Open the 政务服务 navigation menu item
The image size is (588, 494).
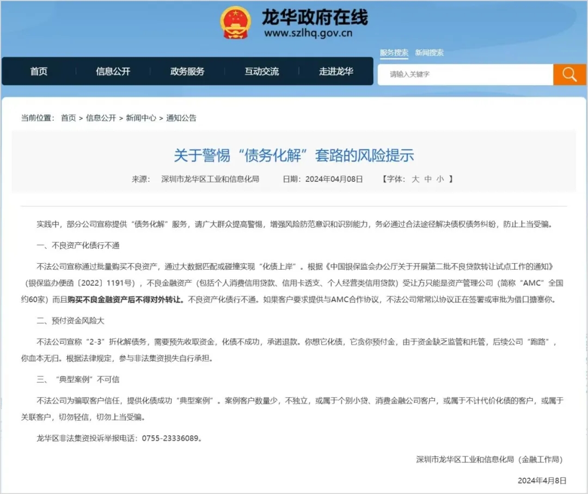[x=187, y=71]
